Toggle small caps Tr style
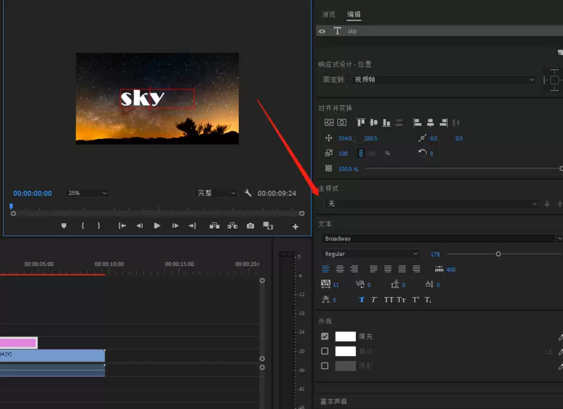Image resolution: width=563 pixels, height=409 pixels. (401, 300)
